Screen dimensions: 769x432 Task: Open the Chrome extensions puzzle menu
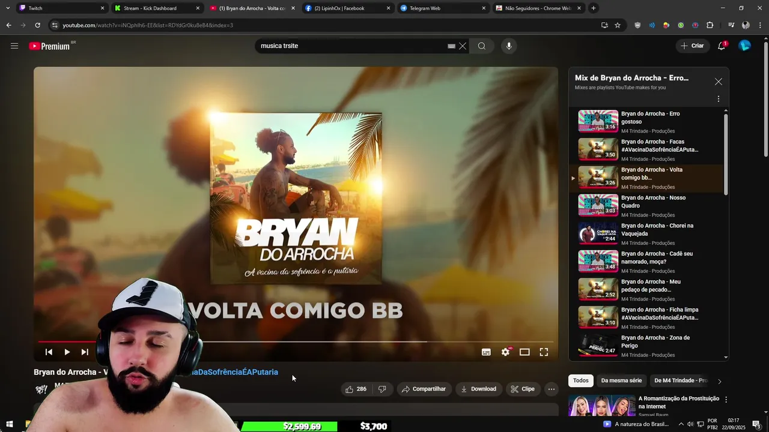(710, 25)
